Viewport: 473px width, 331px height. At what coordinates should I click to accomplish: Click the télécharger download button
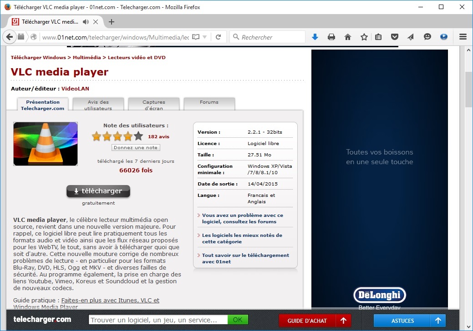(98, 191)
